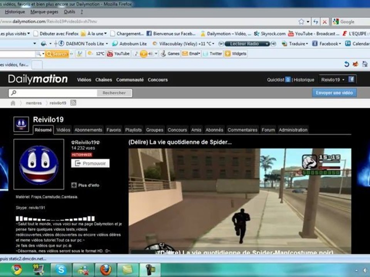Switch to the Abonnements tab
The image size is (370, 277).
pyautogui.click(x=88, y=130)
